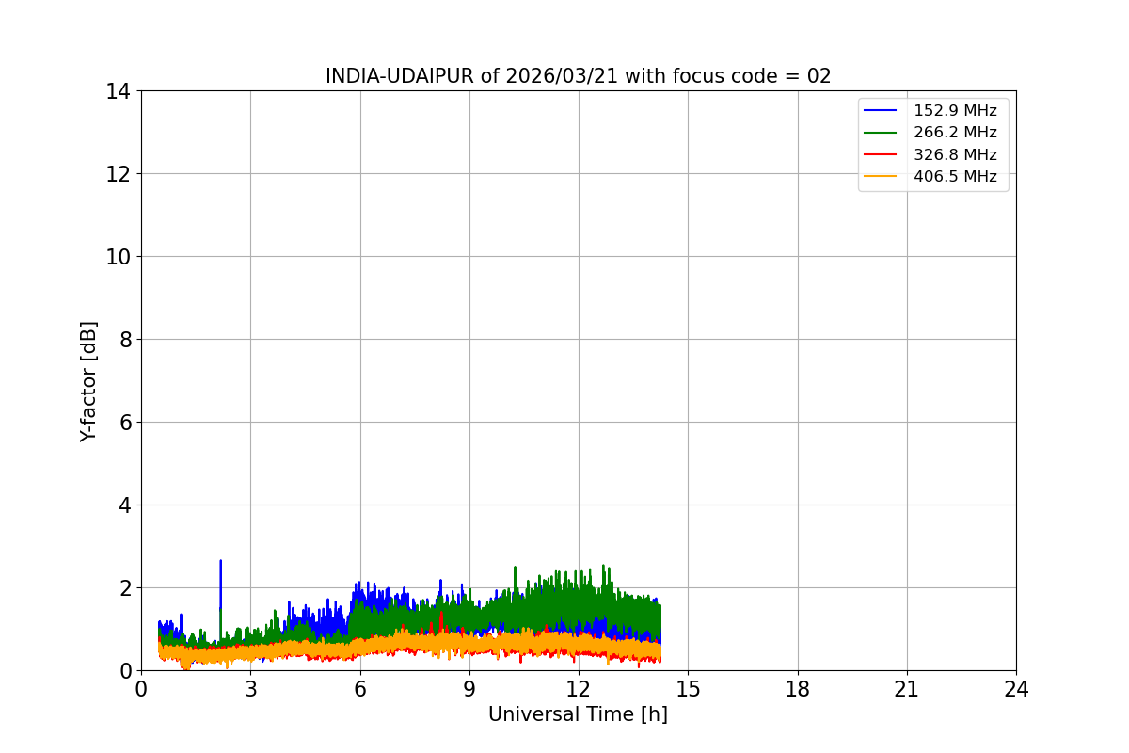
Task: Click the 152.9 MHz legend label
Action: pyautogui.click(x=955, y=111)
